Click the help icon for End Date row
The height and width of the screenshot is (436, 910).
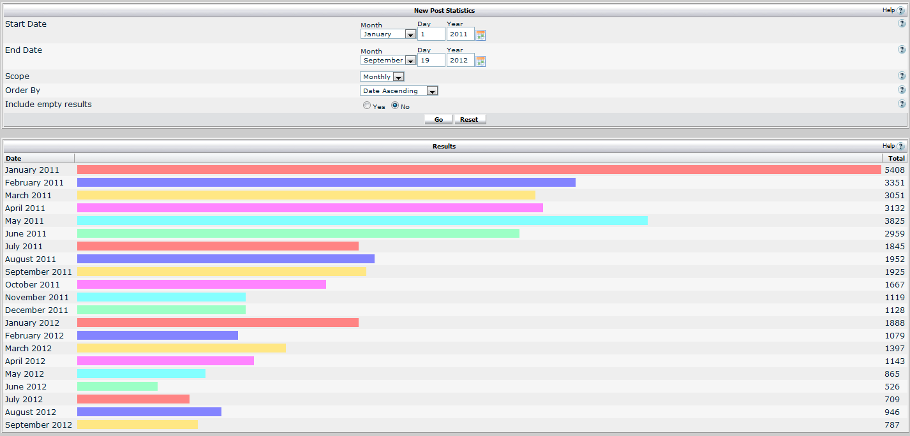click(x=902, y=50)
